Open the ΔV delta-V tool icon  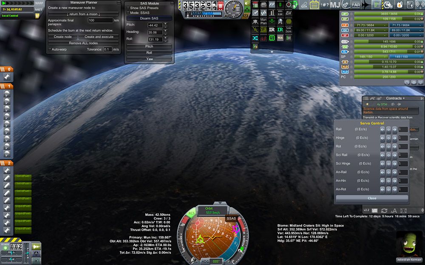[289, 13]
